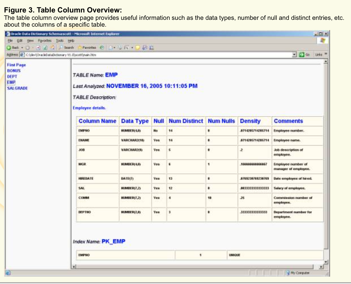Click the Go button
Image resolution: width=351 pixels, height=284 pixels.
[303, 54]
